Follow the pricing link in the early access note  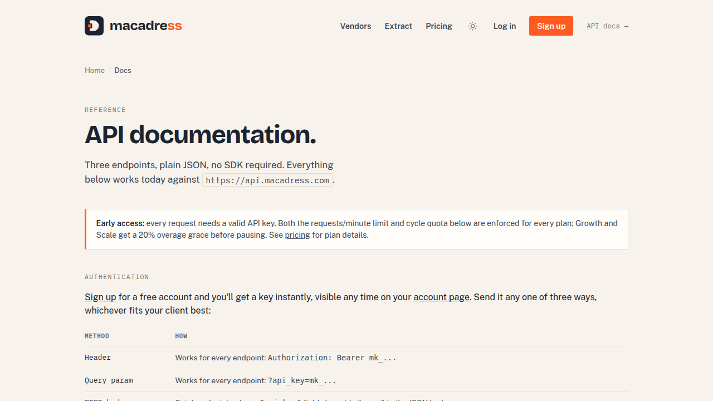click(297, 235)
